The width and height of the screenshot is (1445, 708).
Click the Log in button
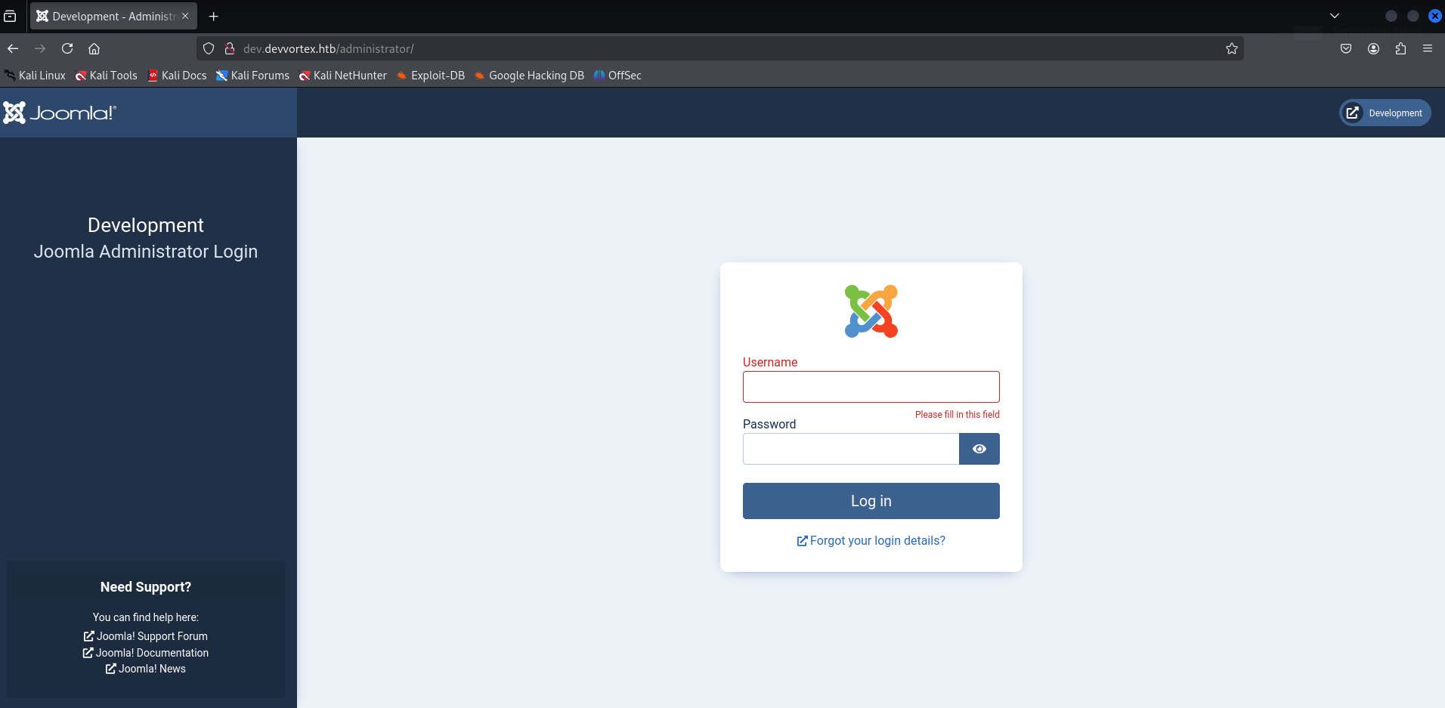(x=871, y=501)
